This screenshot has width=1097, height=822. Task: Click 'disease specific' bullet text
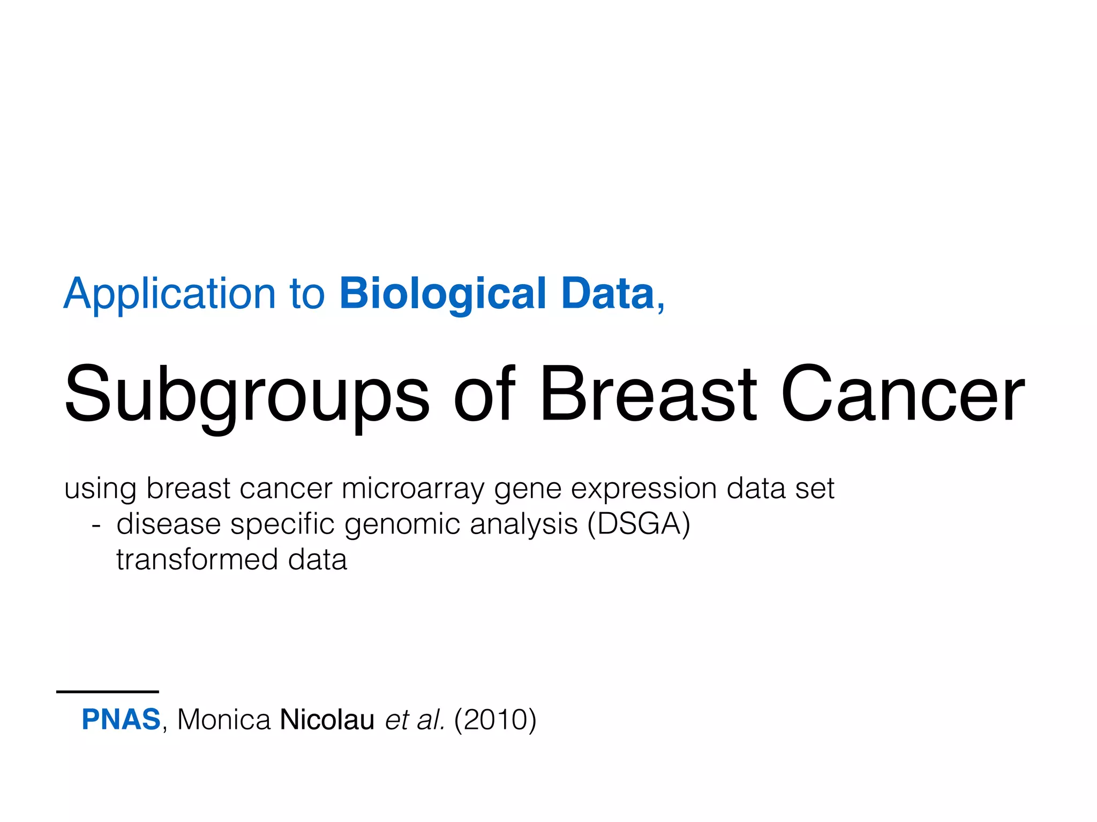coord(226,525)
